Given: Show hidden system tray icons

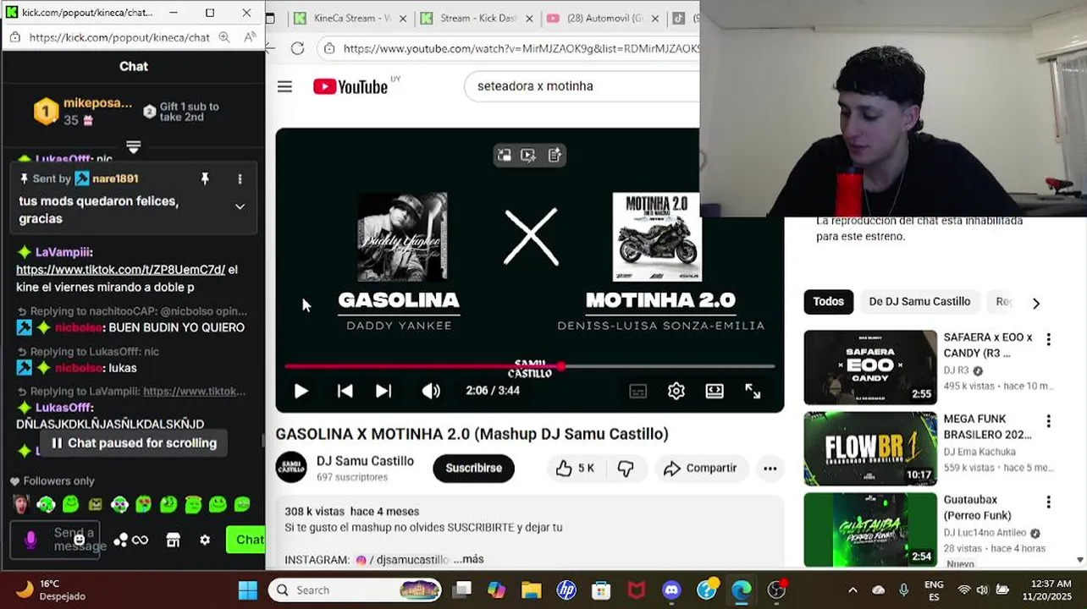Looking at the screenshot, I should click(852, 590).
